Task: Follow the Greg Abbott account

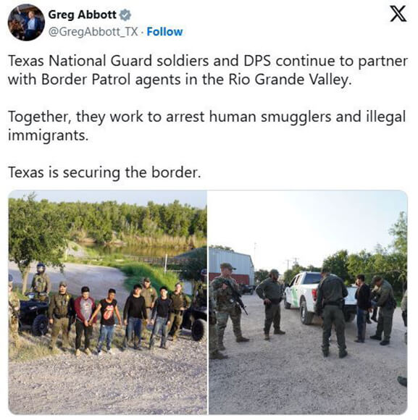Action: tap(164, 32)
